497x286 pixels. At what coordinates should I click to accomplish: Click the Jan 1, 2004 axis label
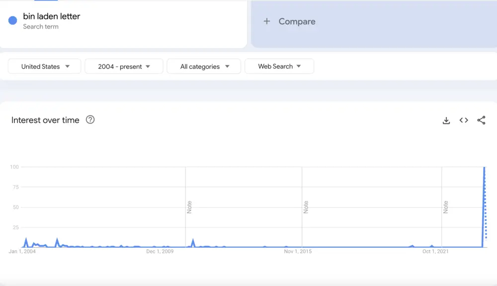(x=22, y=251)
